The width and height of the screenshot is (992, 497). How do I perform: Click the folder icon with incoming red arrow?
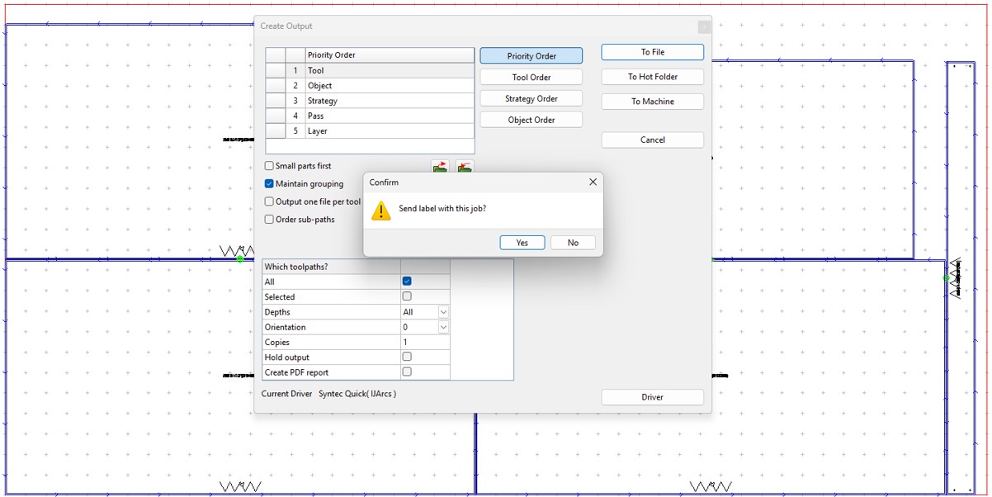point(465,167)
